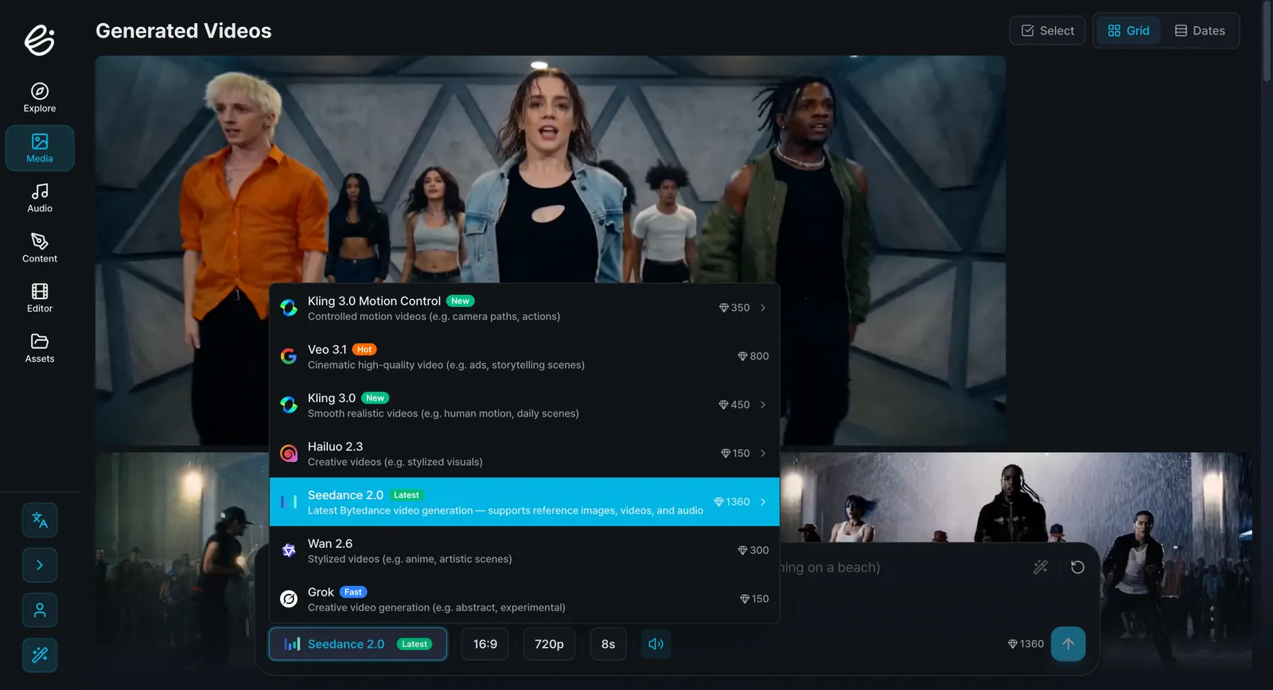Expand Kling 3.0 submenu chevron
This screenshot has height=690, width=1273.
763,405
